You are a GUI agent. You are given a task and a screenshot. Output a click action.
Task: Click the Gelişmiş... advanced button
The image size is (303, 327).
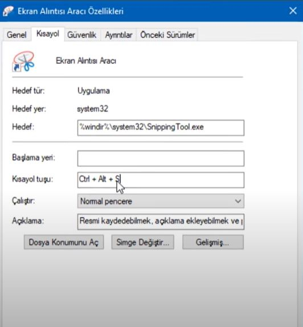213,242
